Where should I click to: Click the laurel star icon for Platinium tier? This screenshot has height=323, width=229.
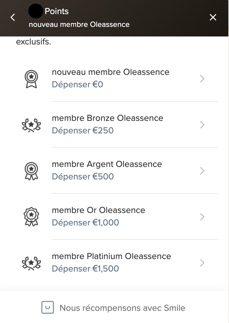click(31, 263)
